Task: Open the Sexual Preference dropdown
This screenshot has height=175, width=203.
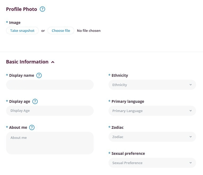Action: coord(152,163)
